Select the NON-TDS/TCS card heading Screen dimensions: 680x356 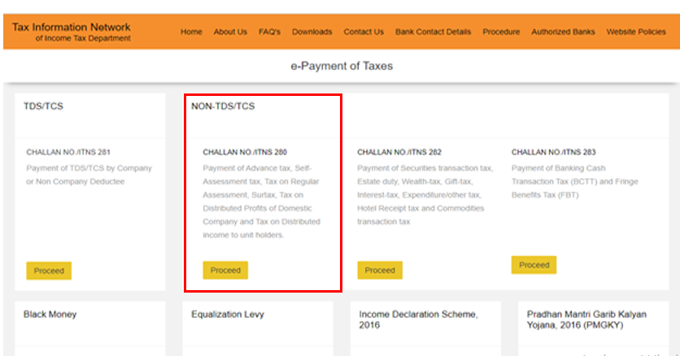223,106
